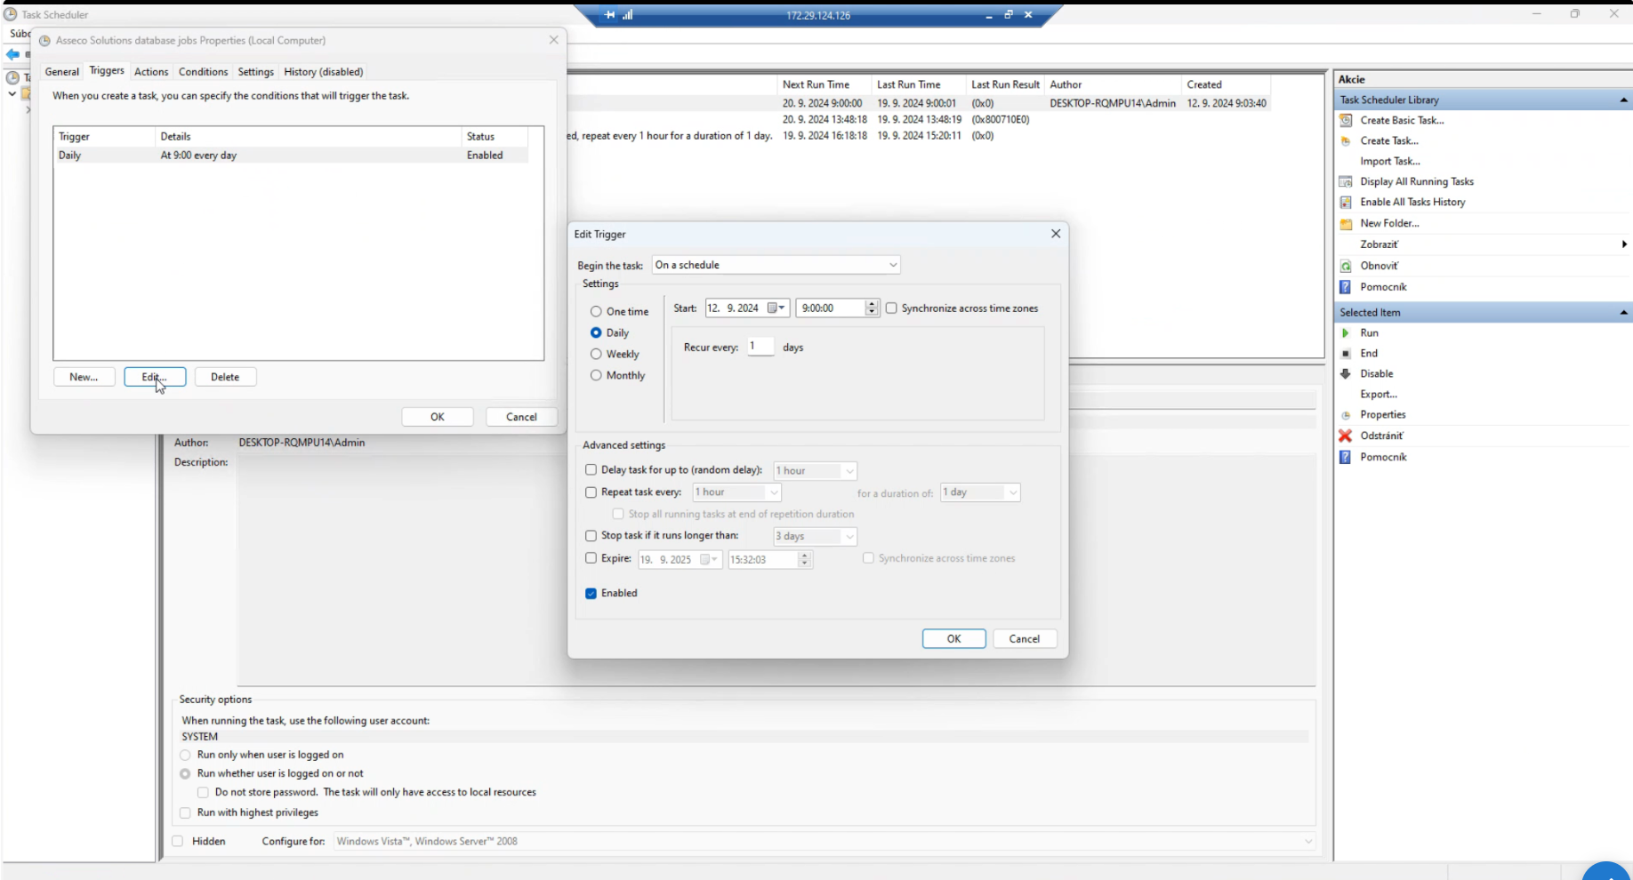Viewport: 1633px width, 880px height.
Task: Click the New Folder icon
Action: (1346, 223)
